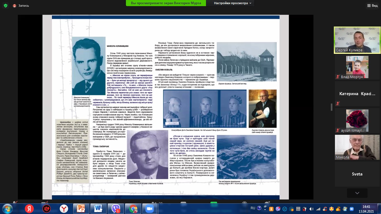Click the green encryption shield icon
This screenshot has width=381, height=214.
(x=5, y=6)
